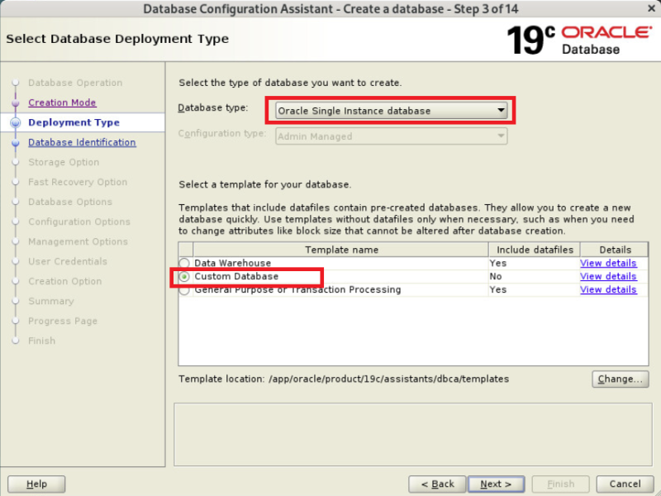This screenshot has width=661, height=496.
Task: Select the Custom Database radio button
Action: pyautogui.click(x=184, y=276)
